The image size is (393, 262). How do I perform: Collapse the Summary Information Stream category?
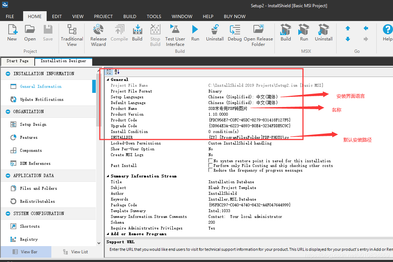(x=108, y=176)
